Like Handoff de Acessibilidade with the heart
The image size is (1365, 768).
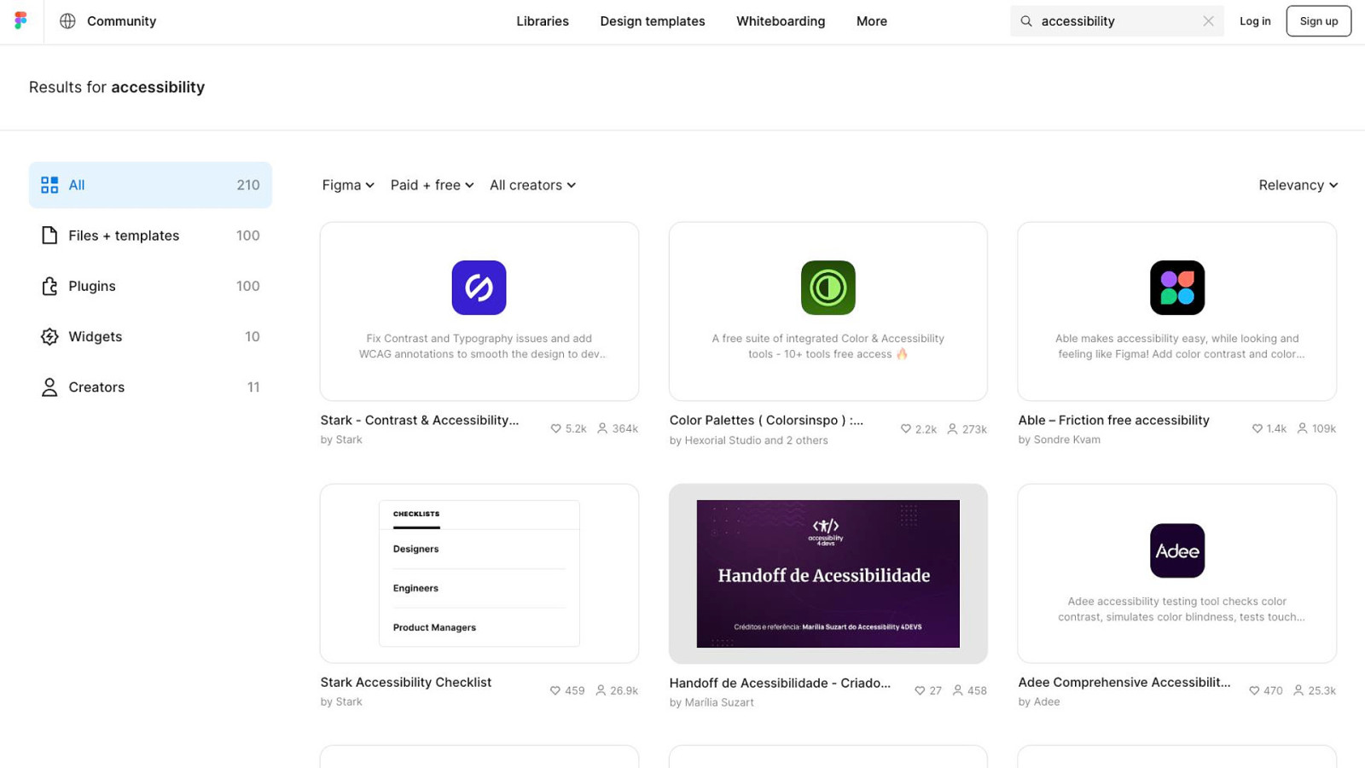(920, 690)
